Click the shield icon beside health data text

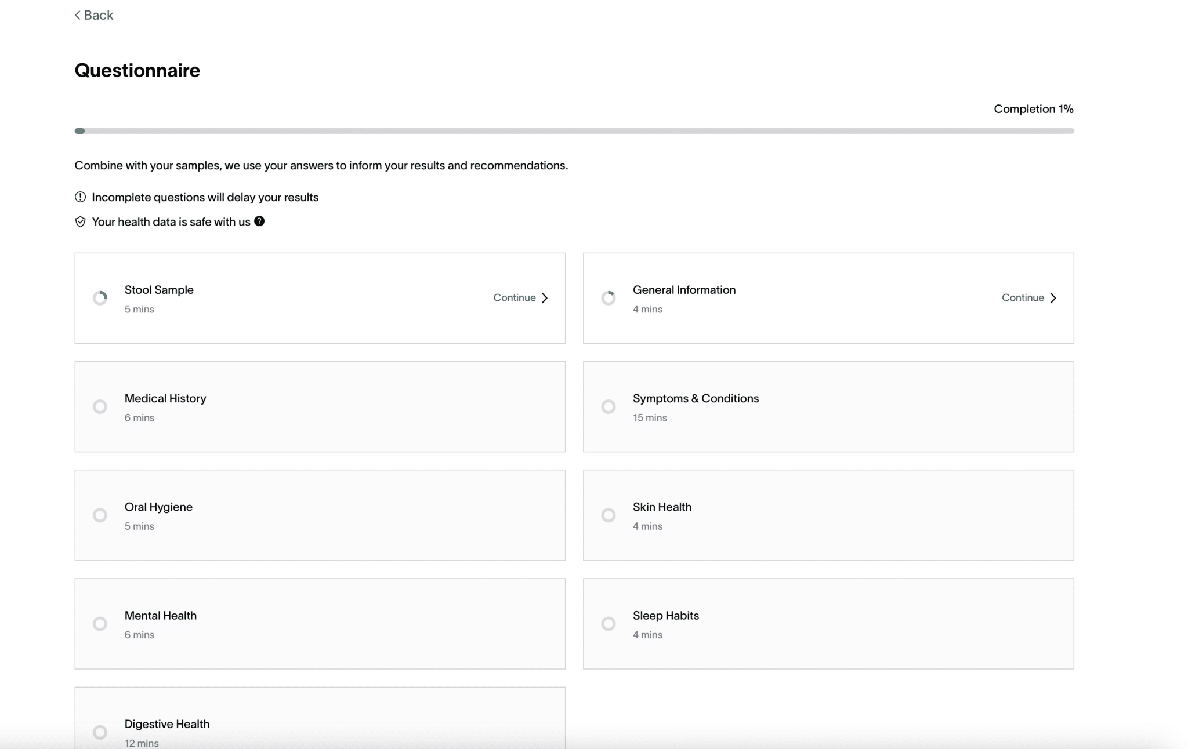80,222
